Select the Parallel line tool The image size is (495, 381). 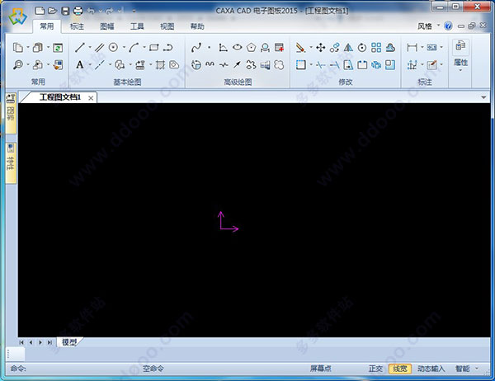100,48
